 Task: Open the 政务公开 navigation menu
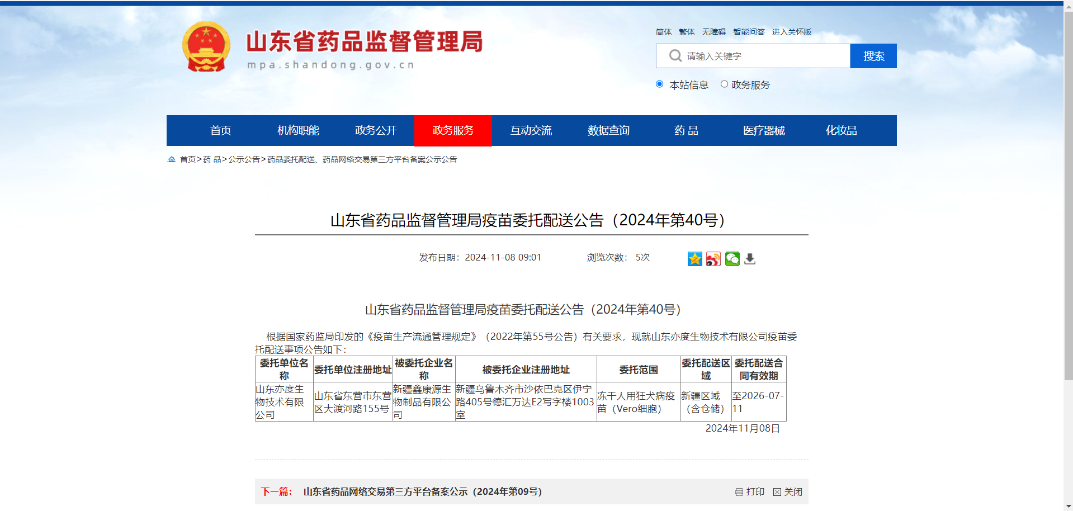pyautogui.click(x=376, y=131)
